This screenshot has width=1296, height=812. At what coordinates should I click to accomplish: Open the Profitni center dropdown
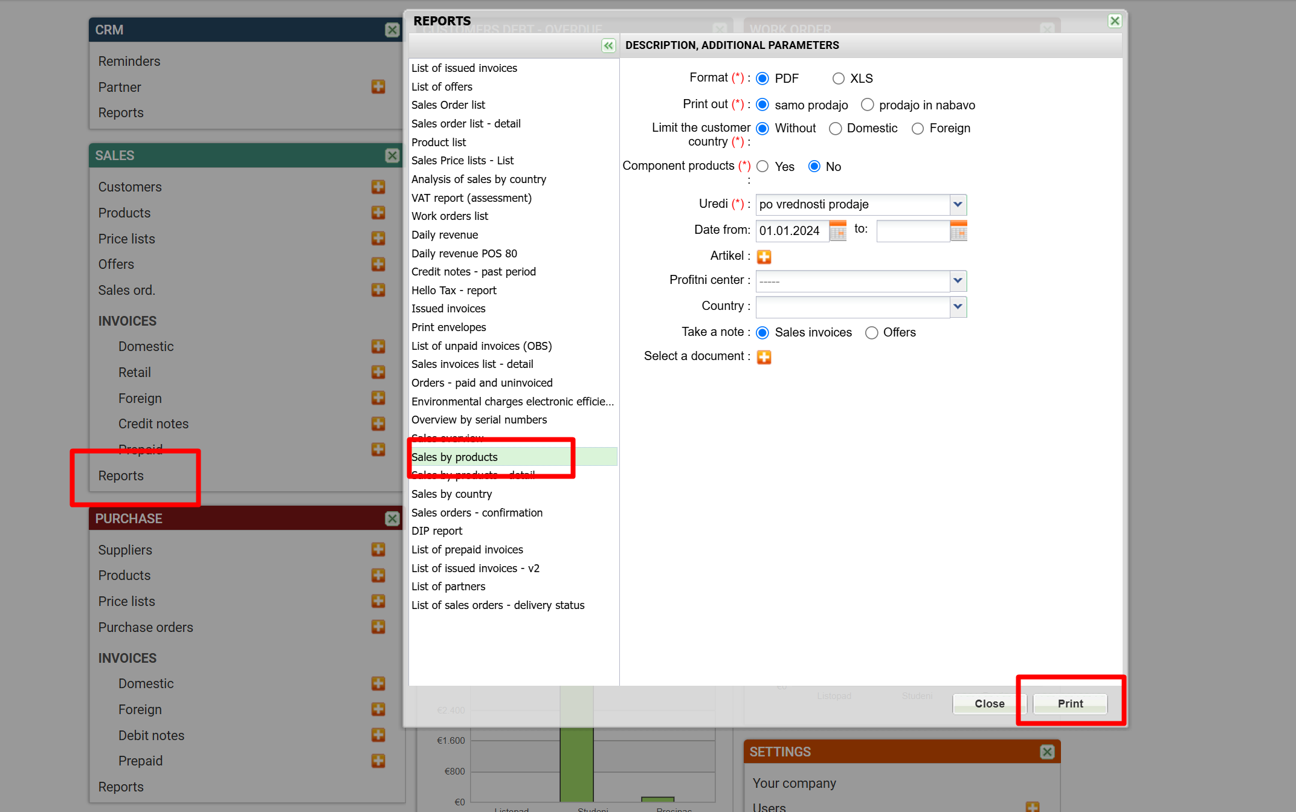[x=958, y=281]
